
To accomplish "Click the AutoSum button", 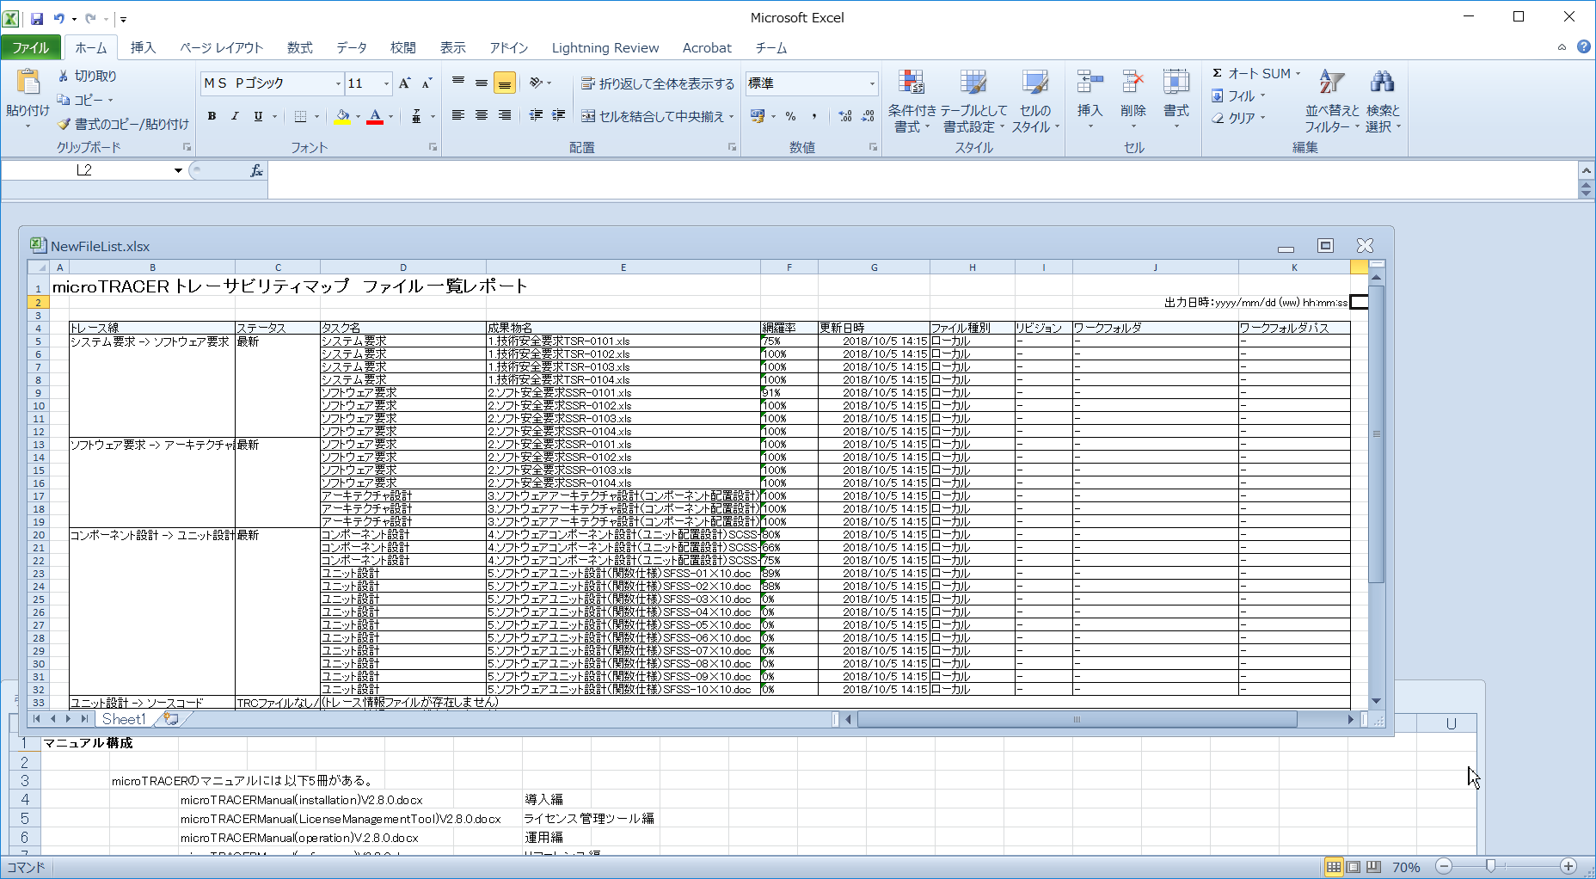I will [x=1251, y=74].
